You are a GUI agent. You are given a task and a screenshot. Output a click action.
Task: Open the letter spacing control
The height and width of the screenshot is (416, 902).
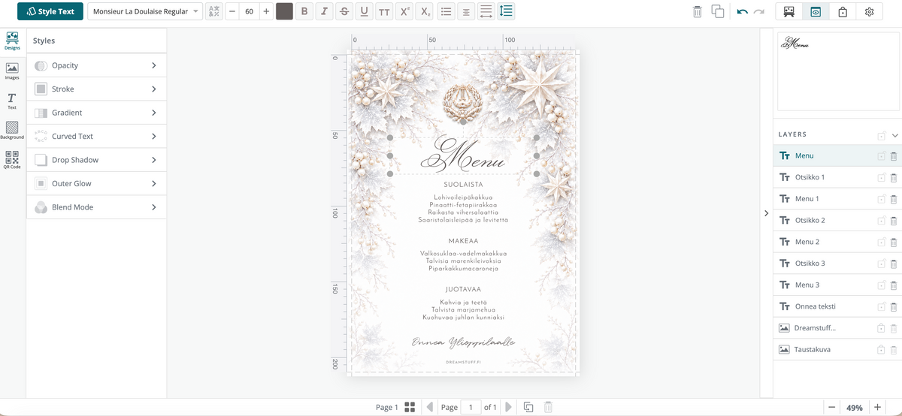tap(486, 11)
